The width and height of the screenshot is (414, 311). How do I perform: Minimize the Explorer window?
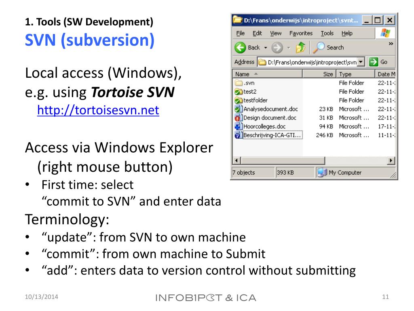[x=366, y=20]
